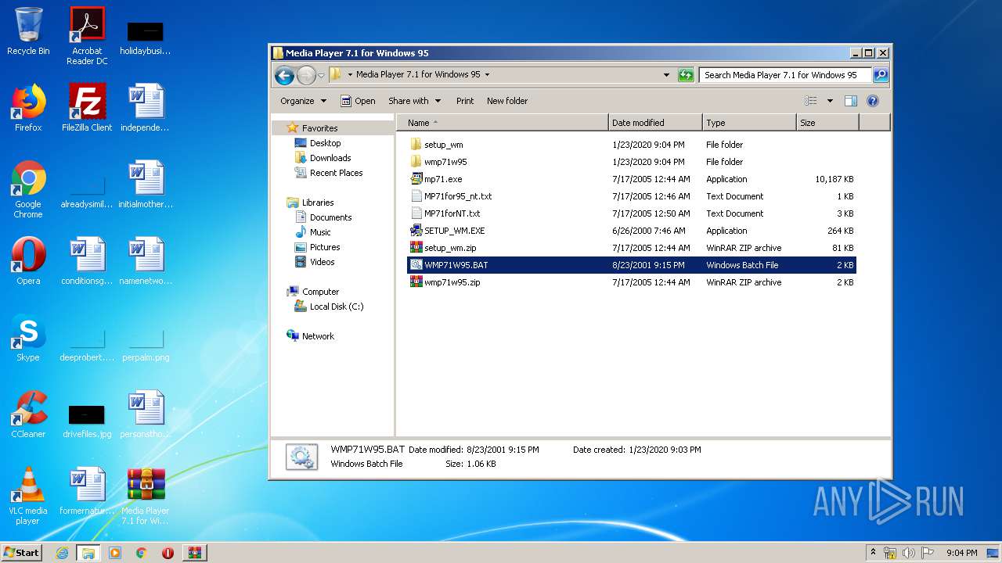The width and height of the screenshot is (1002, 563).
Task: Show the preview pane button
Action: pos(851,101)
